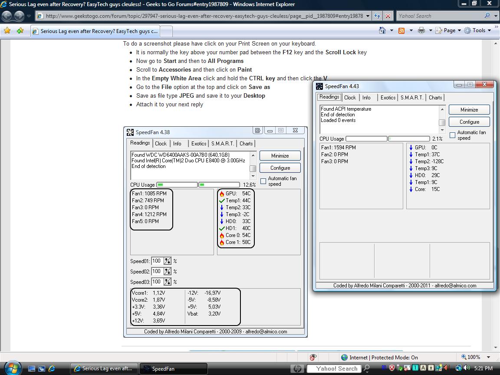The width and height of the screenshot is (500, 375).
Task: Go to the home page via the house icon
Action: click(382, 30)
